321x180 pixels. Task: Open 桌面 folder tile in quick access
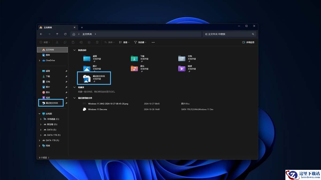(92, 58)
